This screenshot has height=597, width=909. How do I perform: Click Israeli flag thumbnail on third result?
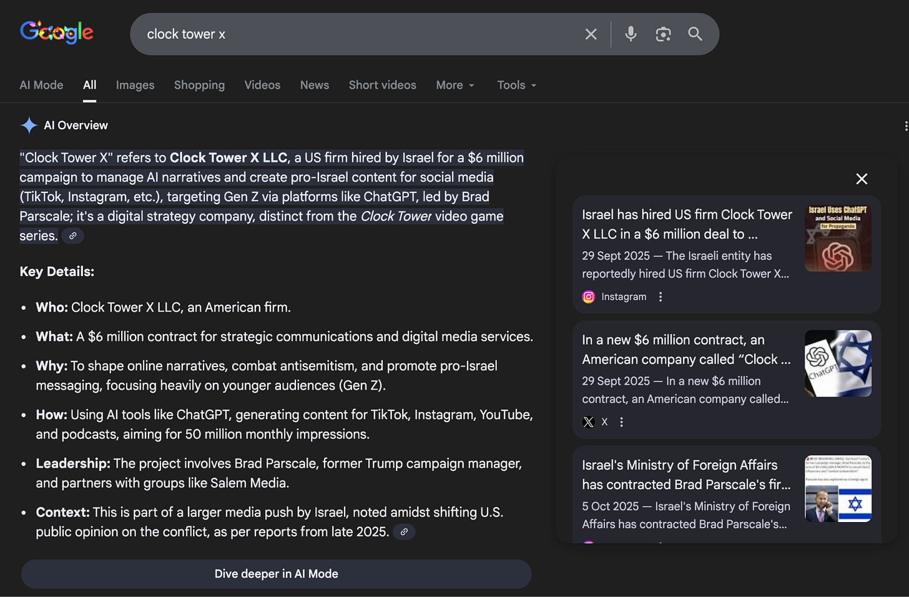coord(838,488)
